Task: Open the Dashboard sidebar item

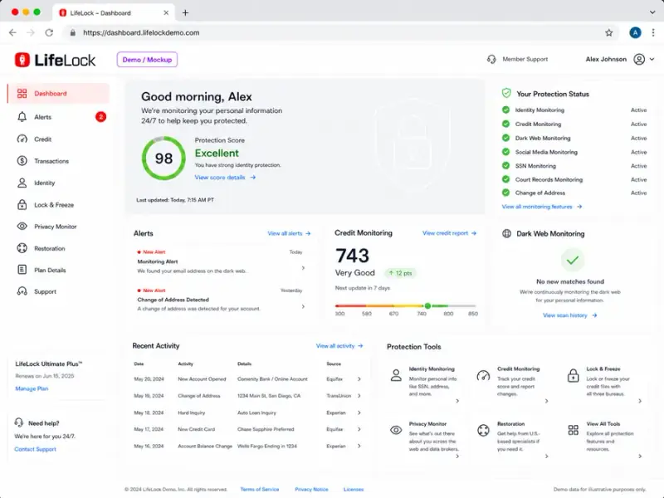Action: click(58, 94)
